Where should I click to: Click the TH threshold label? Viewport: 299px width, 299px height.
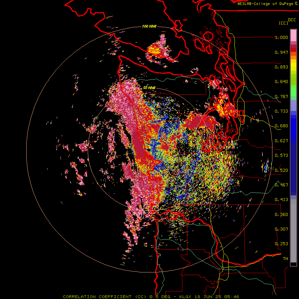pos(285,258)
